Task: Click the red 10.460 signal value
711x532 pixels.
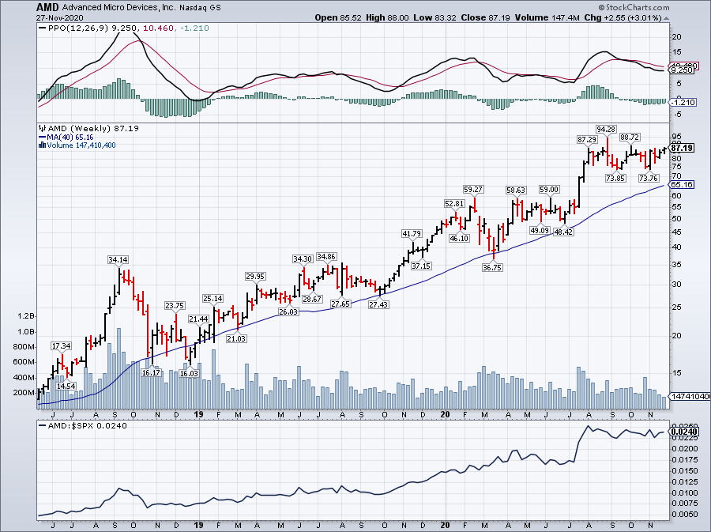Action: tap(158, 28)
